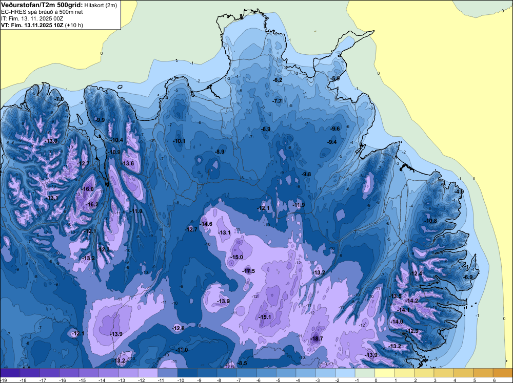Click the -6.9 temperature value
Image resolution: width=513 pixels, height=383 pixels.
468,277
